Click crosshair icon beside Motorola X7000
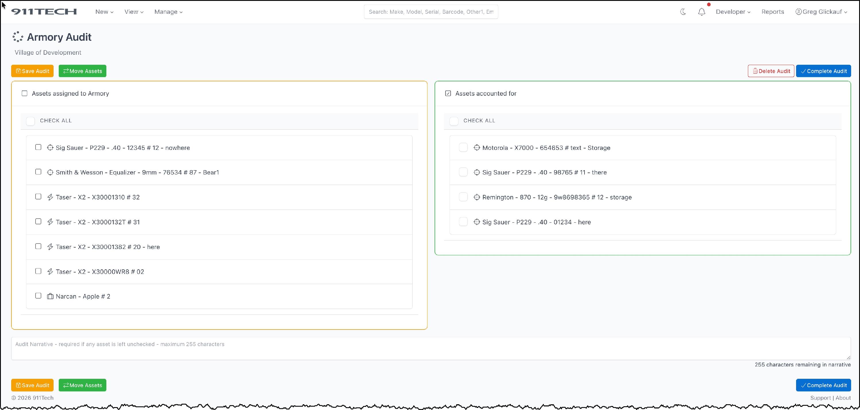The image size is (860, 410). pyautogui.click(x=476, y=148)
